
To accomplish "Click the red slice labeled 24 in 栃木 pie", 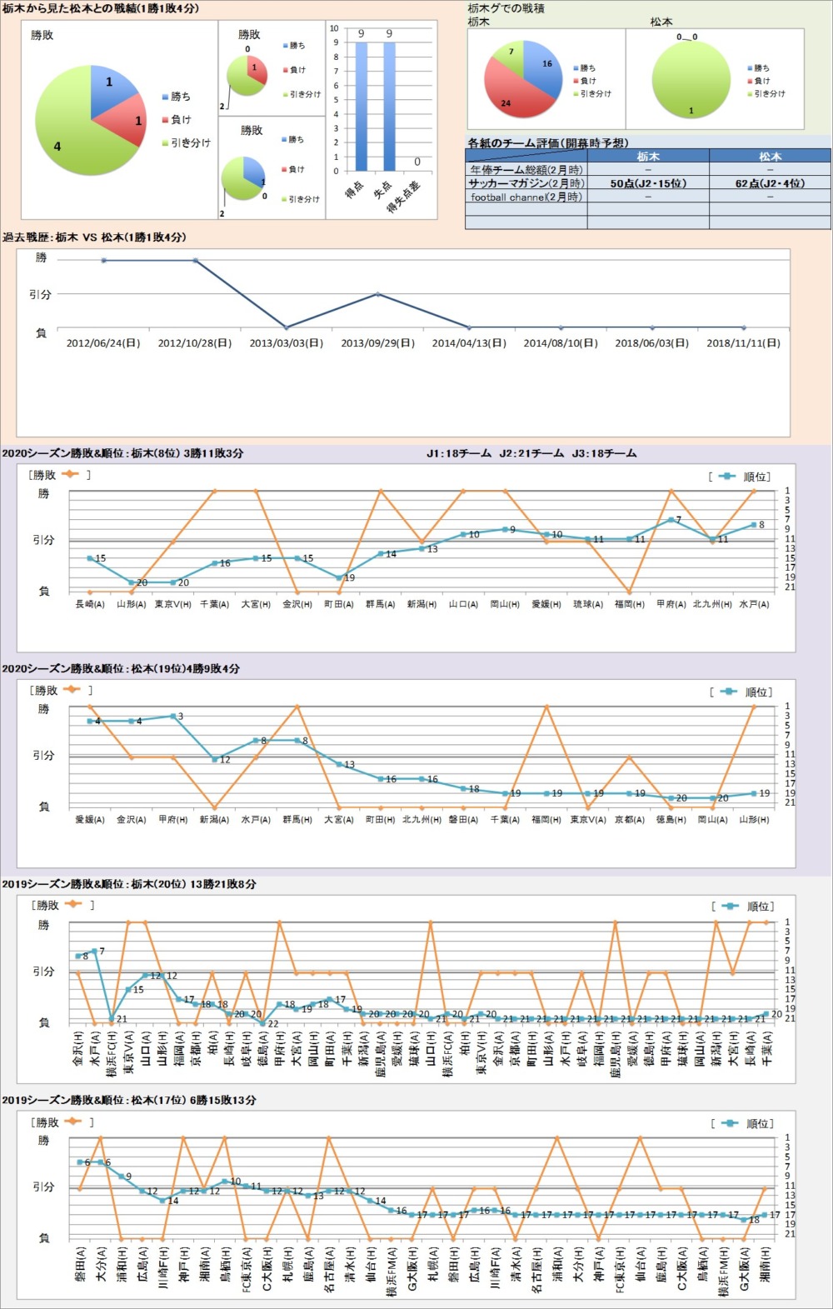I will [x=508, y=96].
